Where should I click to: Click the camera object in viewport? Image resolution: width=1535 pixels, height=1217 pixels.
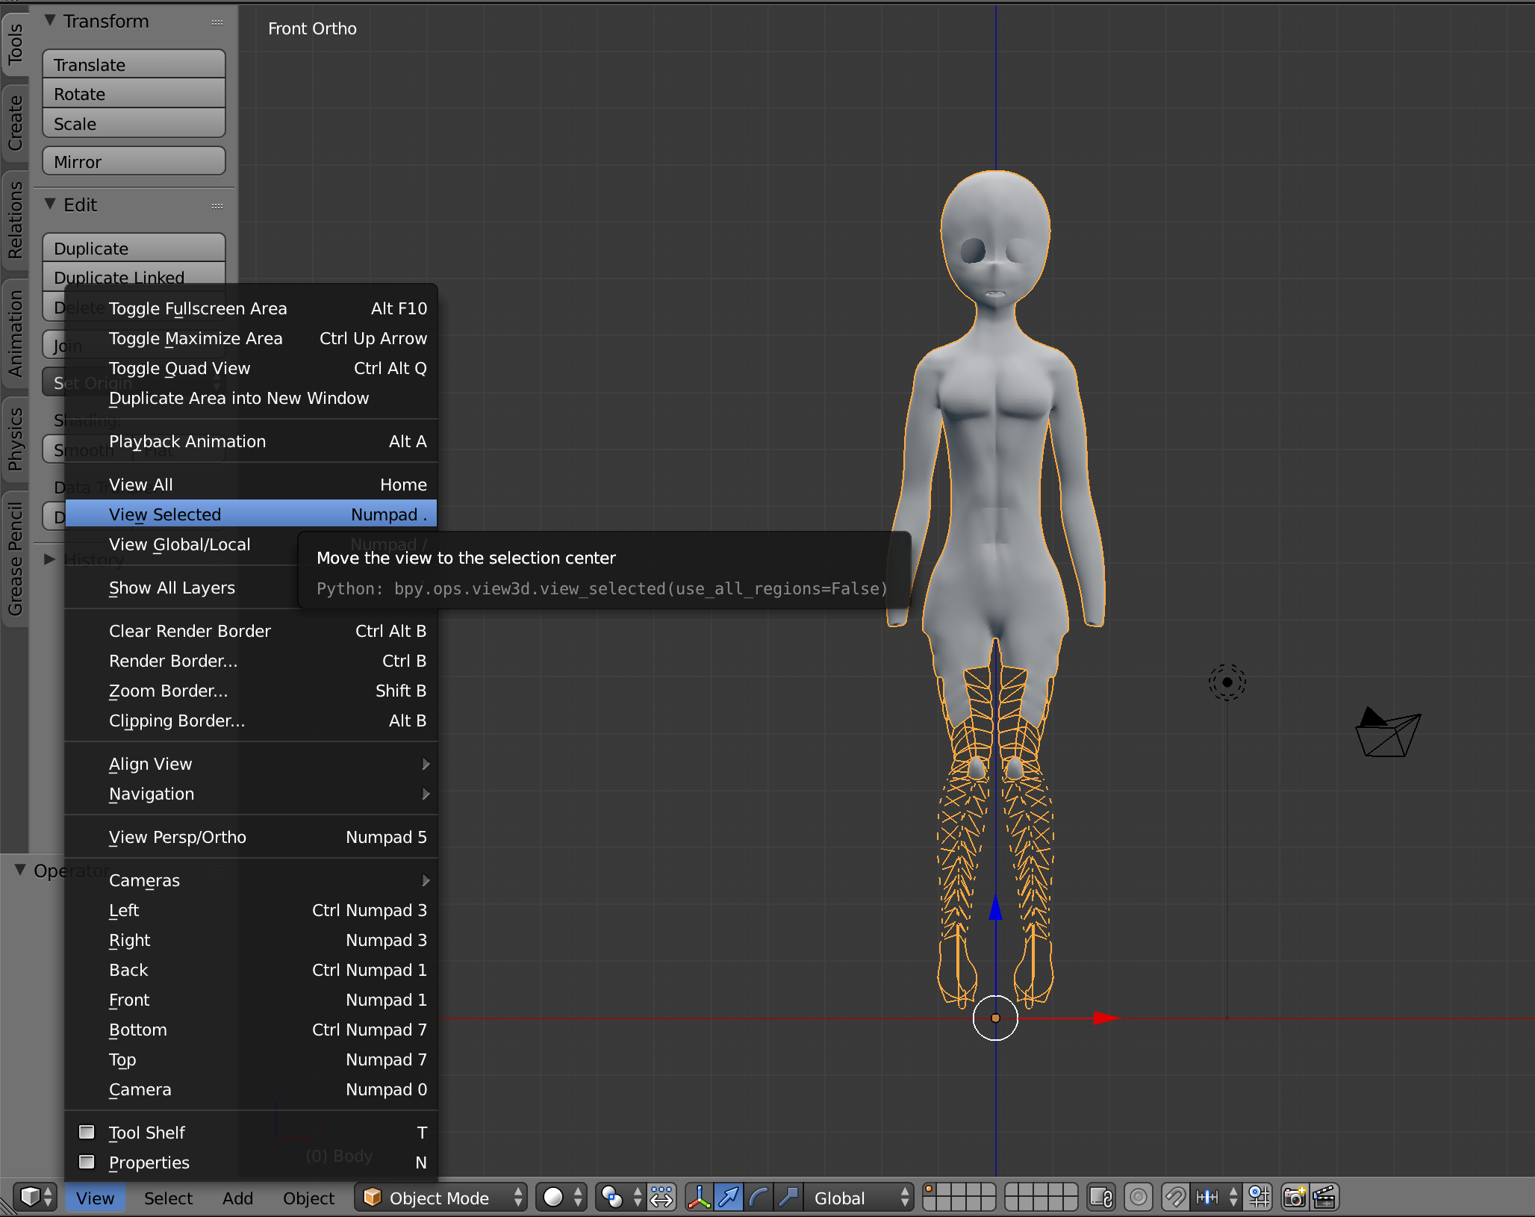[1387, 733]
